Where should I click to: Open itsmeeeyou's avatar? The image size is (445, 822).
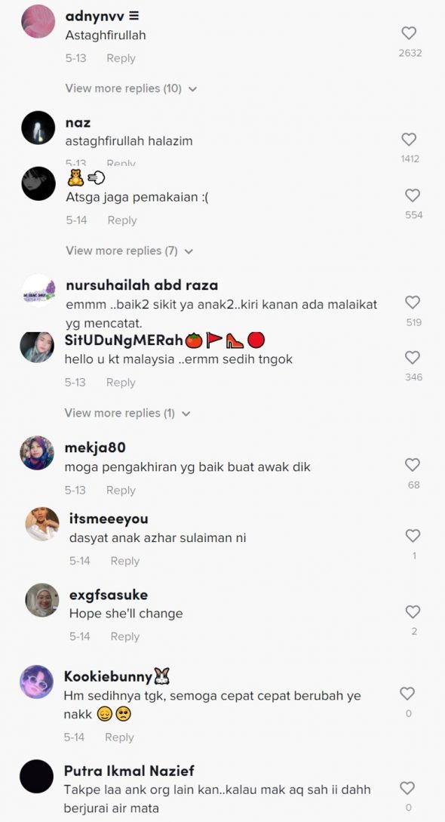[42, 524]
